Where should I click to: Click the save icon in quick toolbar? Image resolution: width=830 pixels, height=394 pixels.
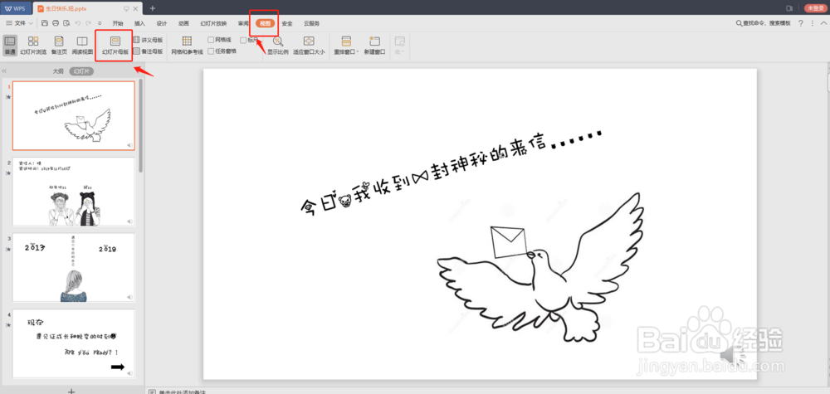point(45,23)
